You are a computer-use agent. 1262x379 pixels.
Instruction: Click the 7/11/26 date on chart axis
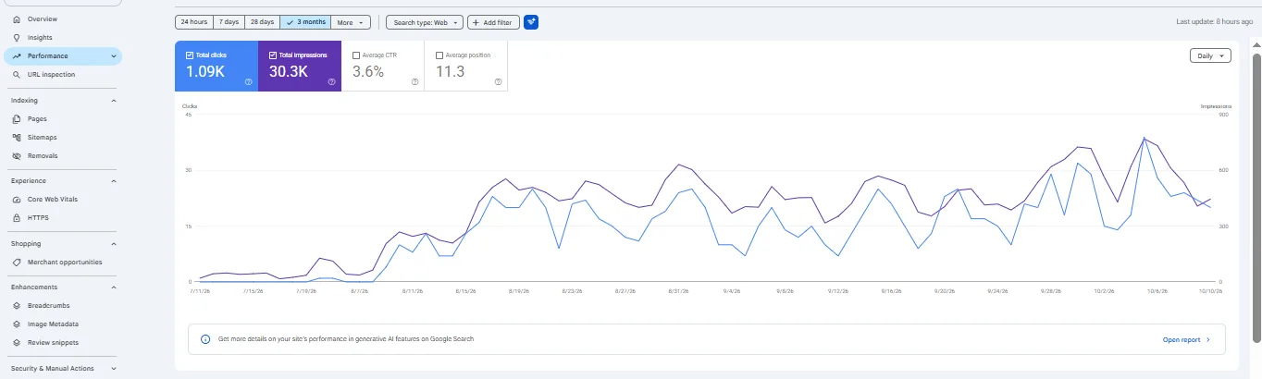coord(200,290)
